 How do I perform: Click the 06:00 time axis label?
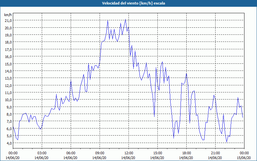click(x=71, y=153)
